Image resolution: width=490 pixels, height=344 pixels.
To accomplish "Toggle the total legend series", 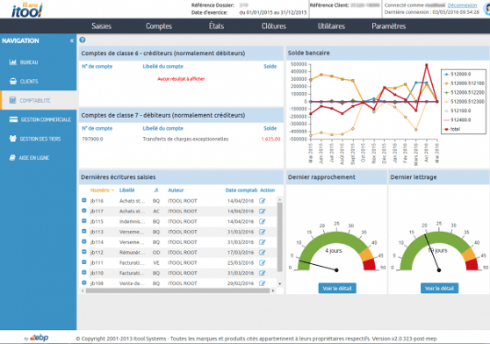I will pos(452,129).
